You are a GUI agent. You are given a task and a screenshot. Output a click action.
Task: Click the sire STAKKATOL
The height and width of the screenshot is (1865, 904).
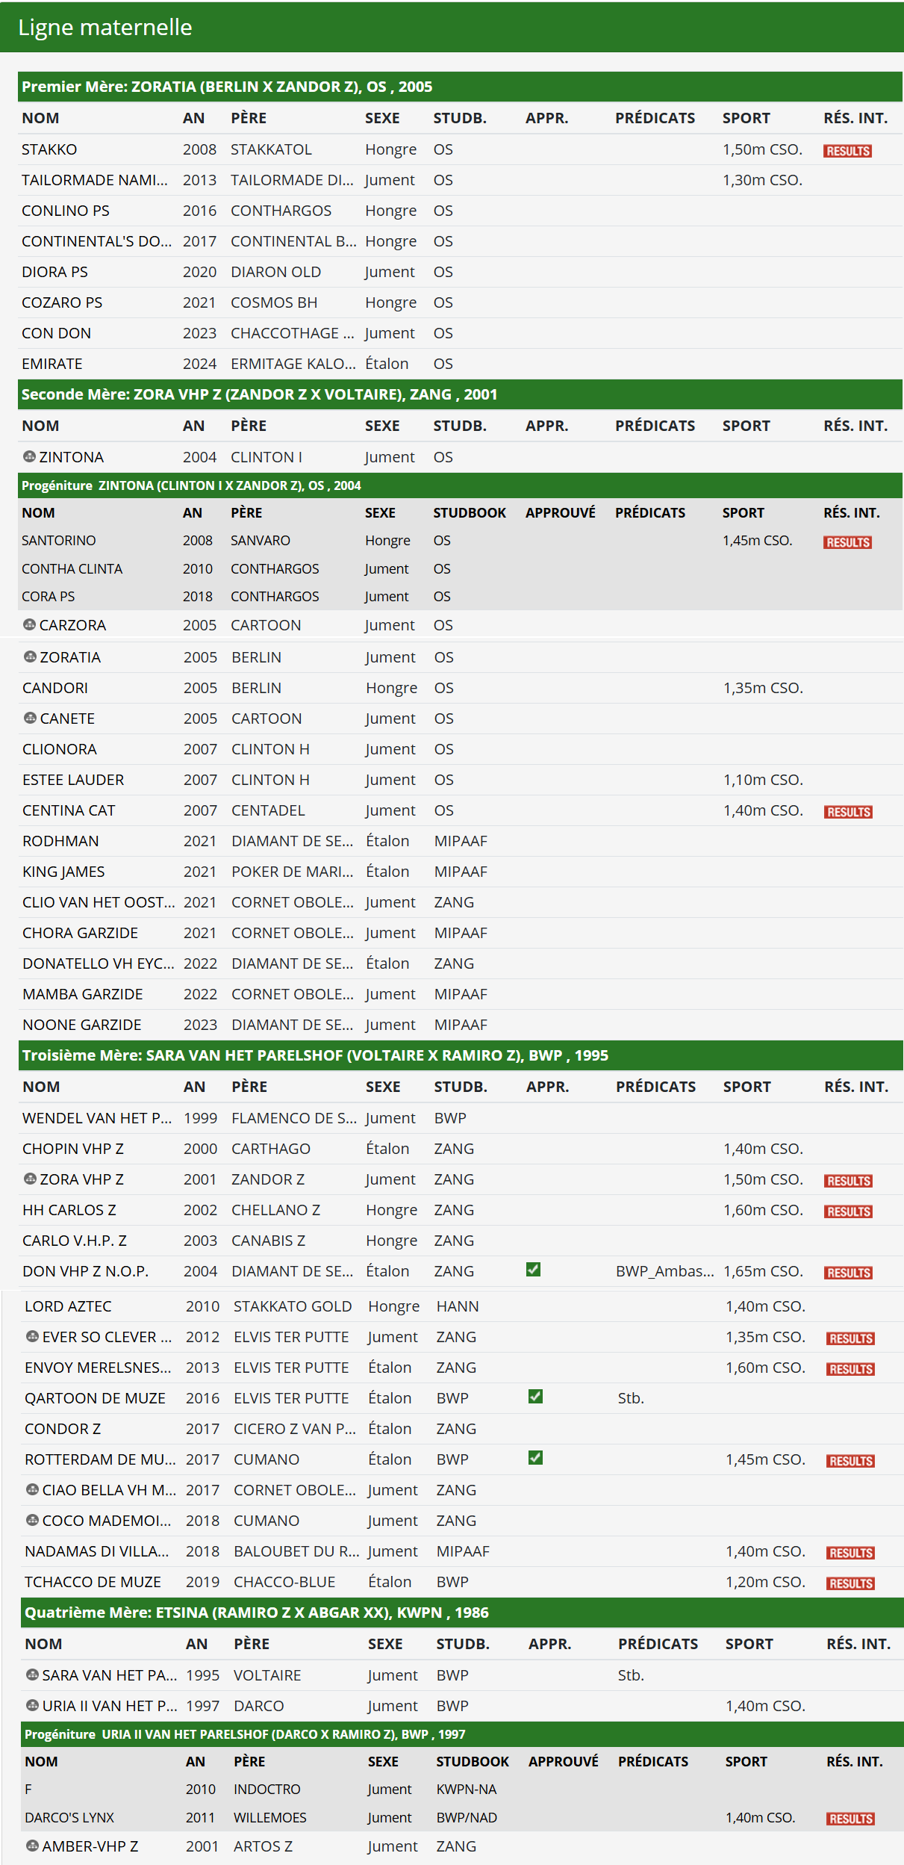point(271,149)
